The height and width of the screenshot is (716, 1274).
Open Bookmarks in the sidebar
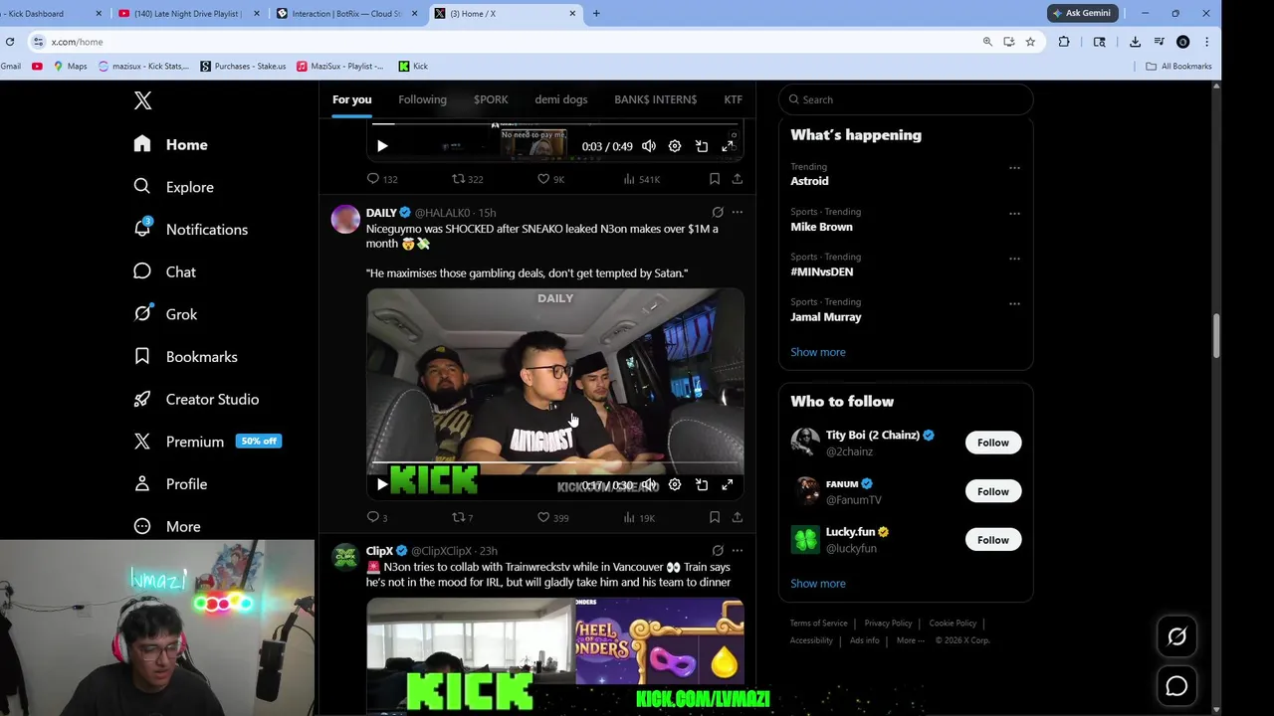point(186,356)
